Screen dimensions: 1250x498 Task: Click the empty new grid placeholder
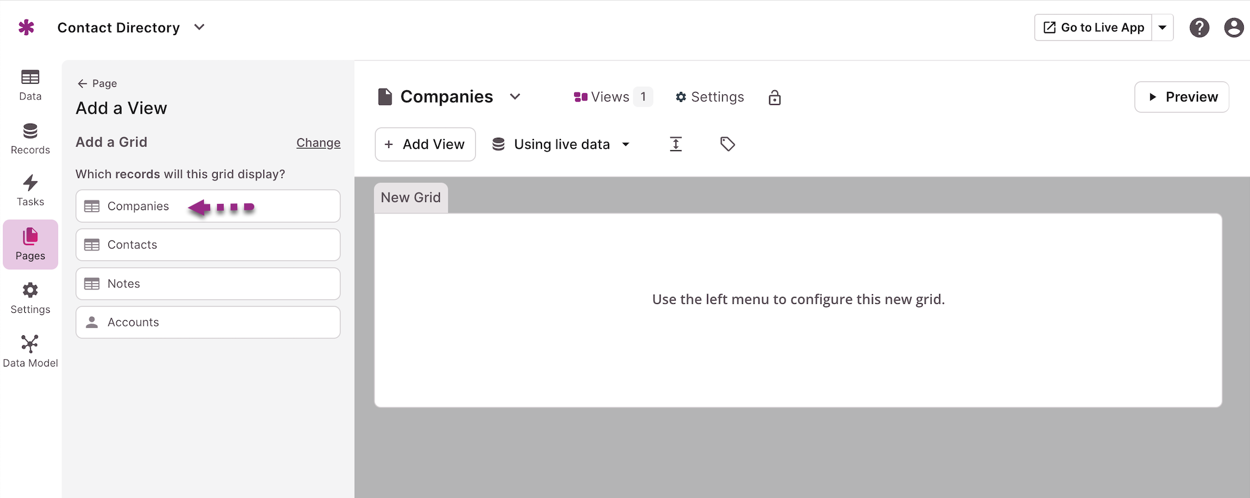[798, 310]
